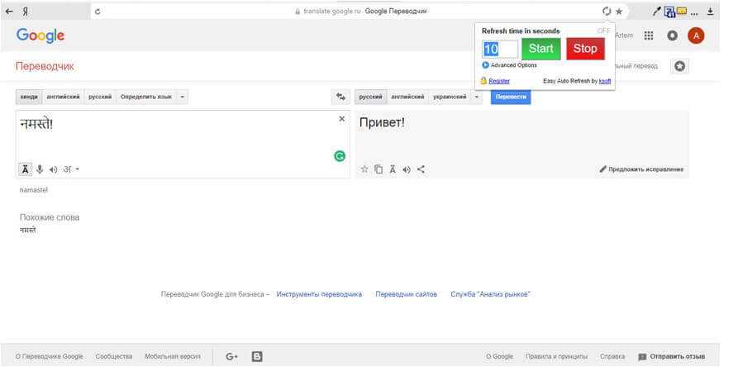
Task: Select английский as source language
Action: click(x=63, y=97)
